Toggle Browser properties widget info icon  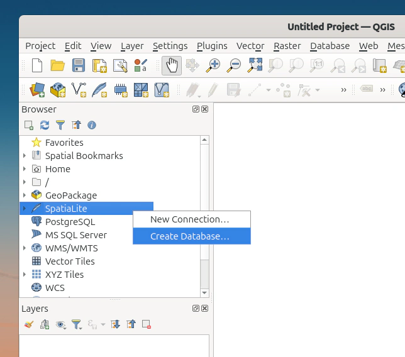click(x=92, y=125)
